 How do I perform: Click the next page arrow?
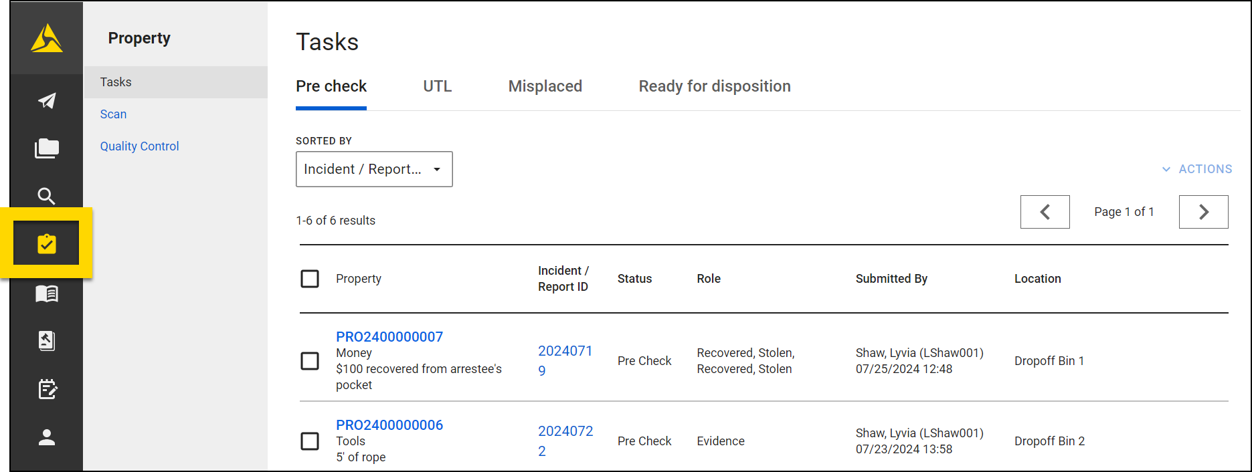(x=1203, y=212)
